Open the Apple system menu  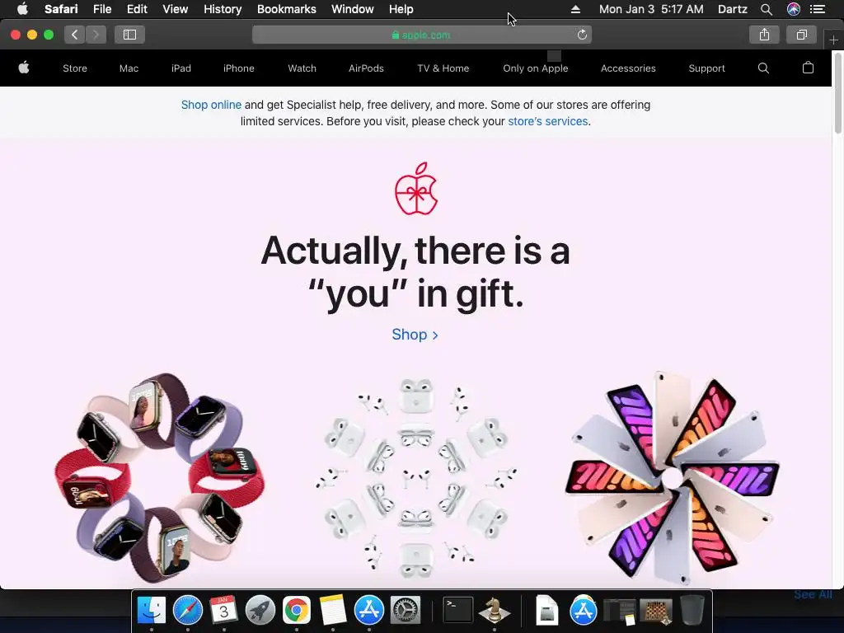(x=22, y=9)
